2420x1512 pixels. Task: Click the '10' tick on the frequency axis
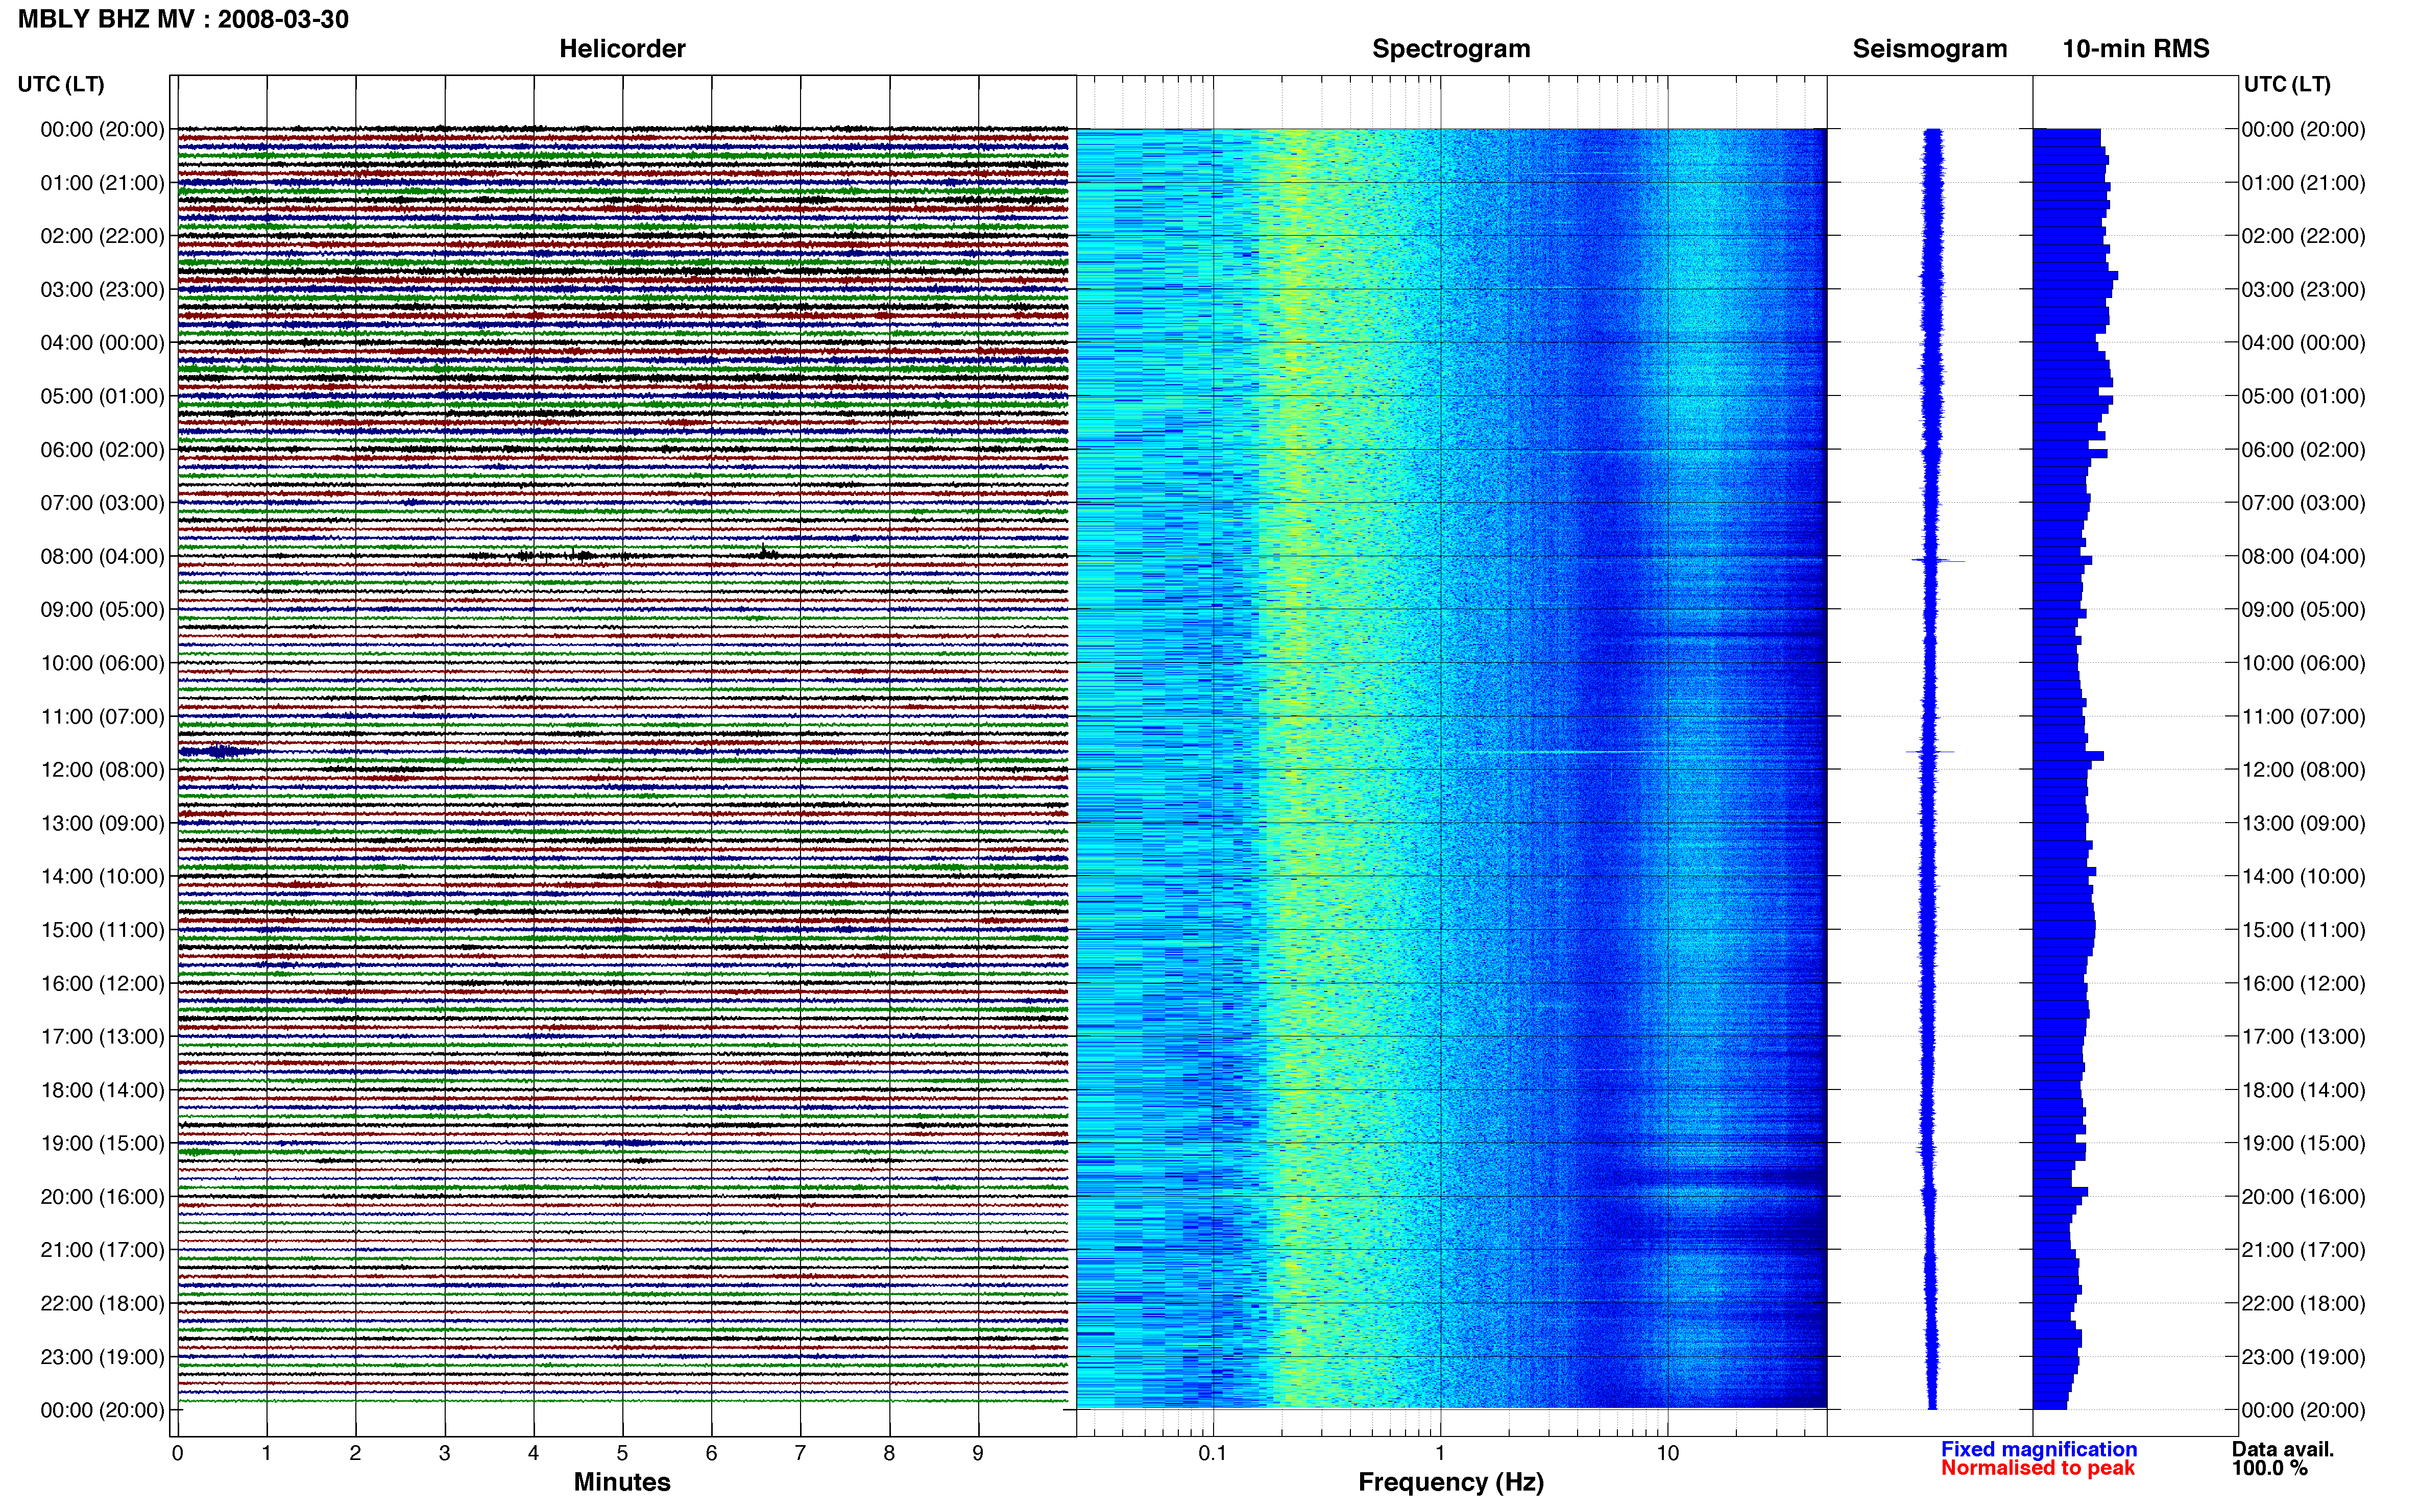[1667, 1453]
